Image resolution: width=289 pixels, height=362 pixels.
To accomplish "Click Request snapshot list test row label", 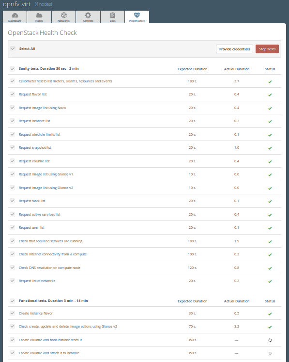I will [x=35, y=147].
